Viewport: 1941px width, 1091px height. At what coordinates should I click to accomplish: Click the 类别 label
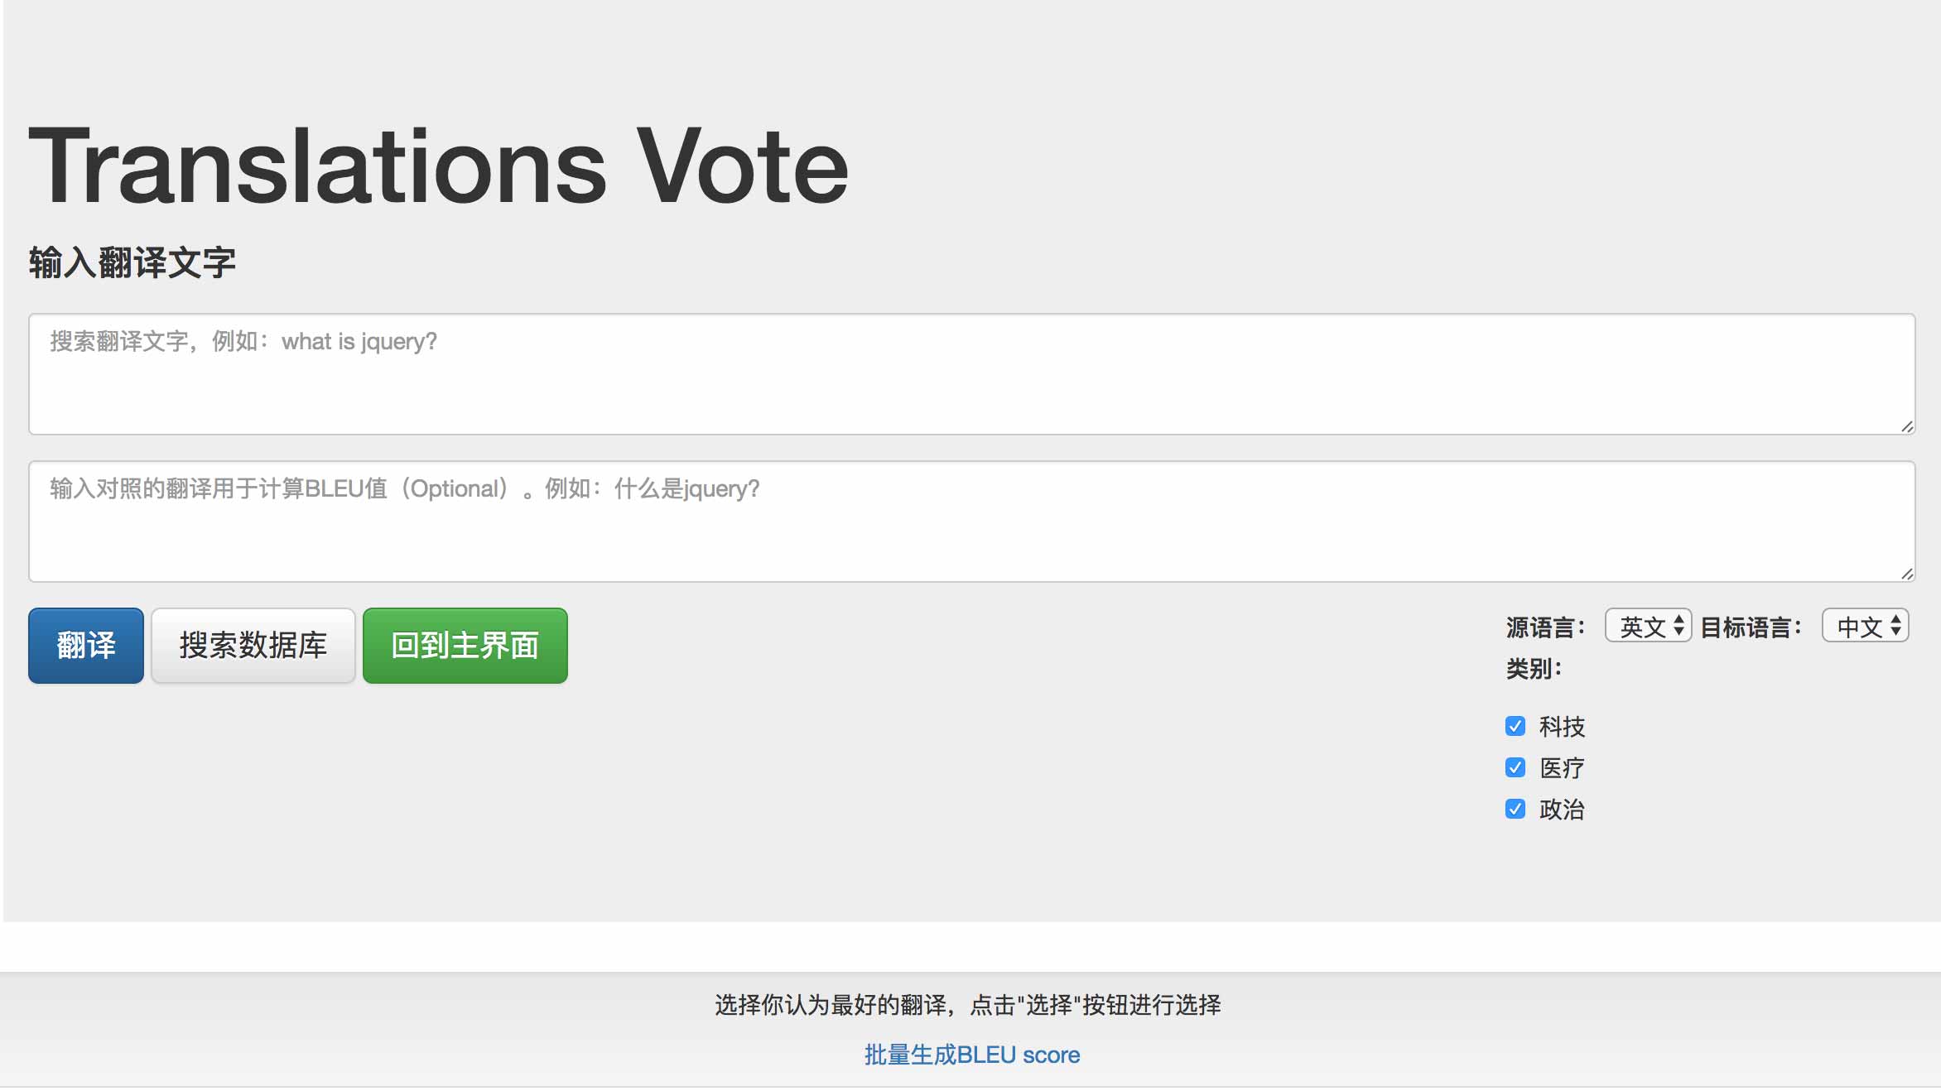(1534, 668)
